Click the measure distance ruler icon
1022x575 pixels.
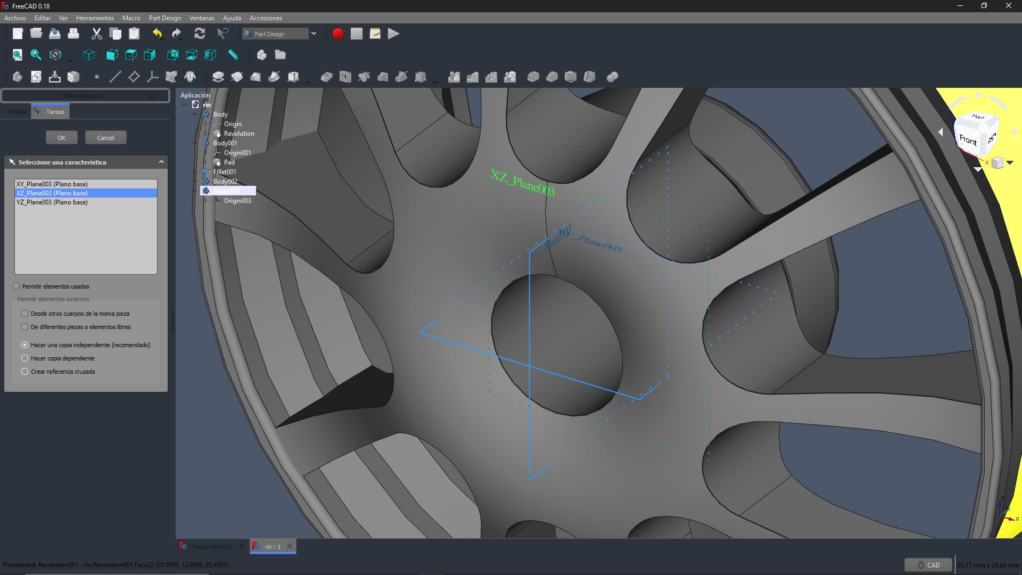(x=233, y=55)
